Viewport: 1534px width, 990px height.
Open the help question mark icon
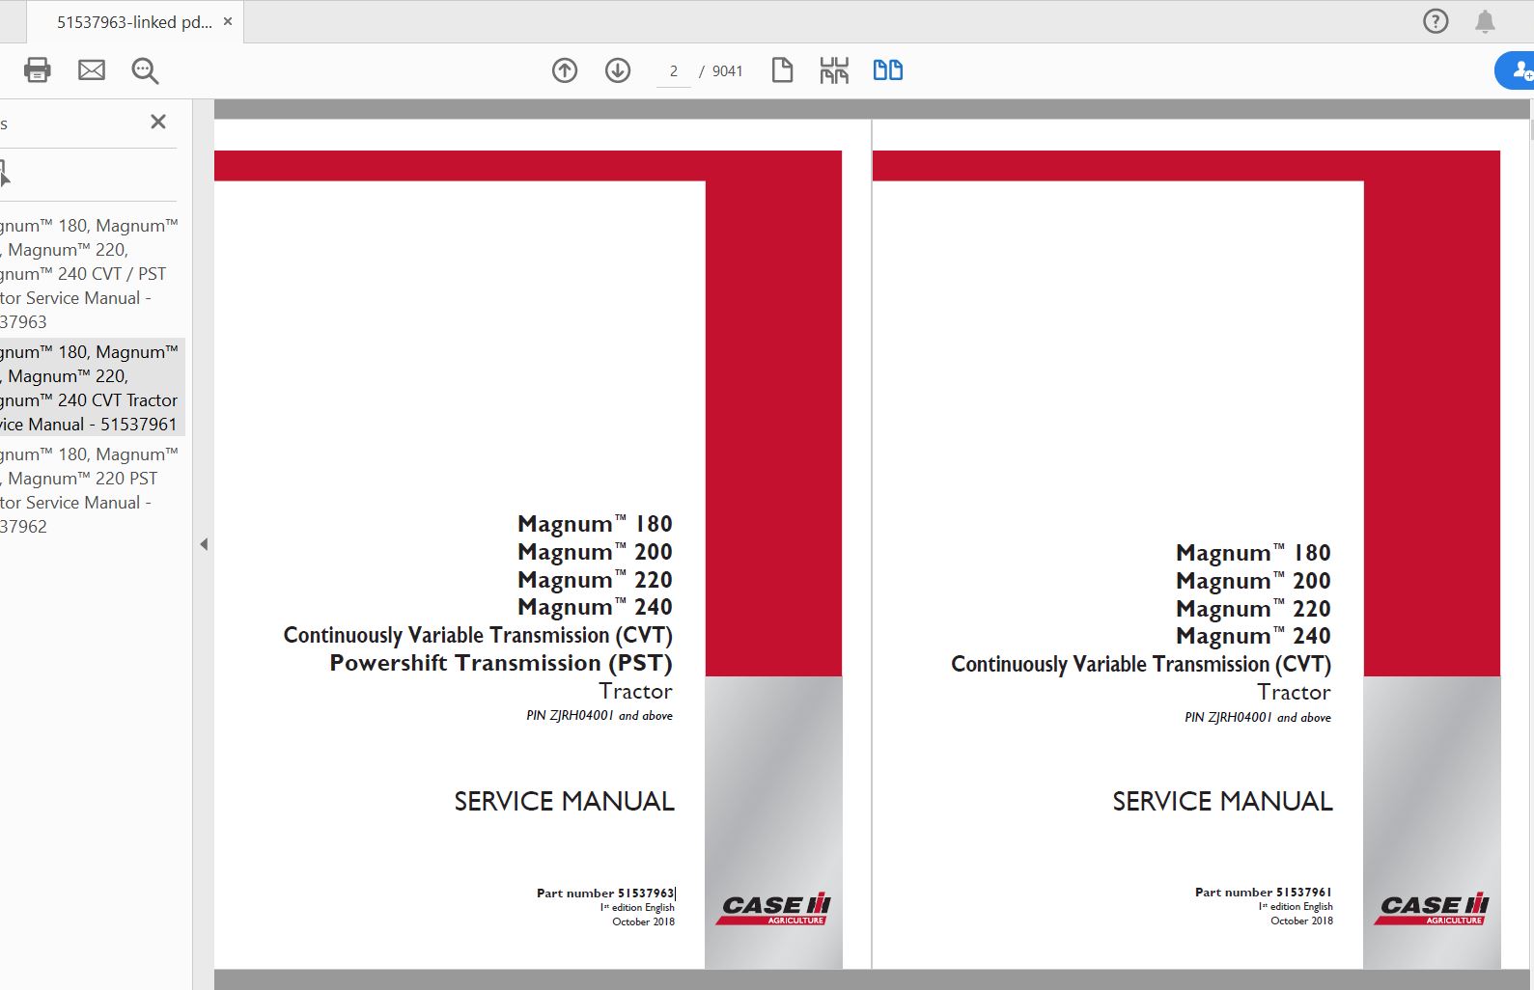pos(1436,21)
